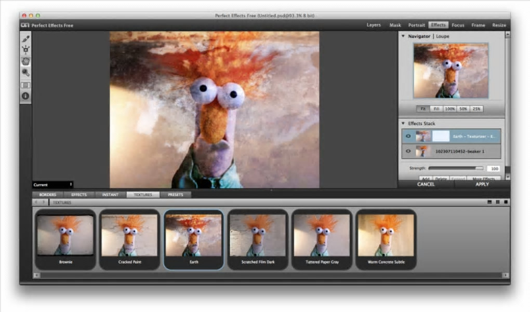Open the Effects module
This screenshot has width=530, height=312.
click(x=439, y=25)
